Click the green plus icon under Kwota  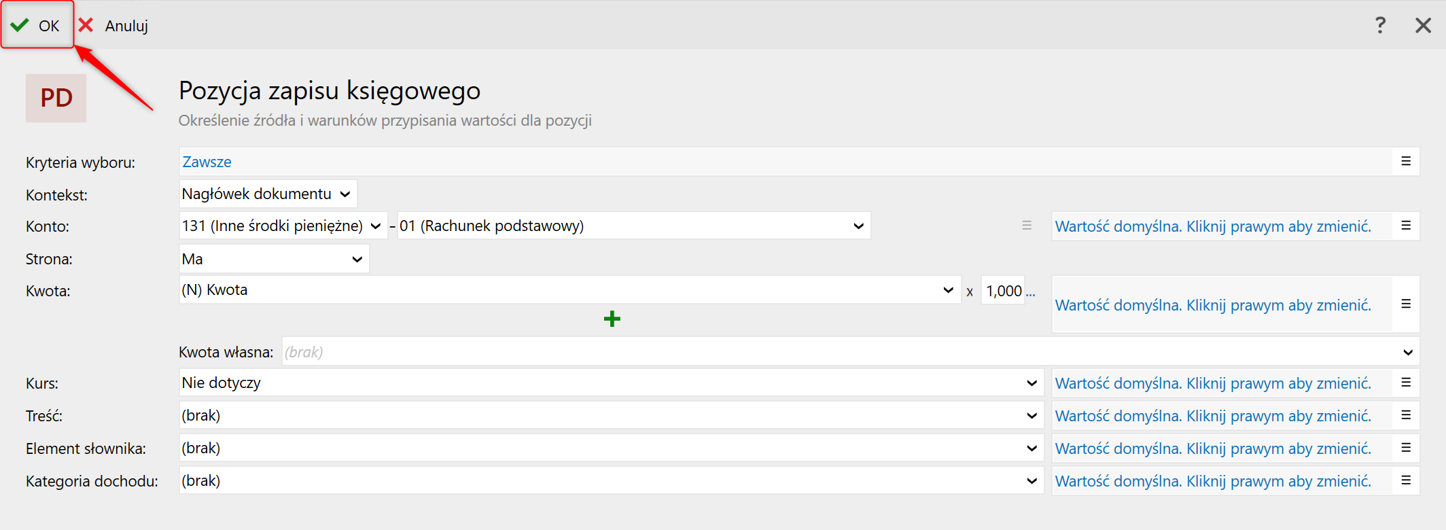[x=612, y=319]
